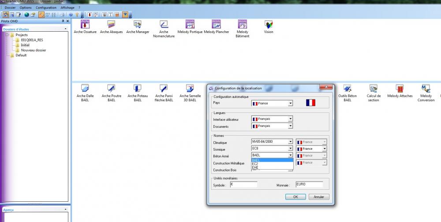441x222 pixels.
Task: Open the Options menu
Action: tap(26, 7)
